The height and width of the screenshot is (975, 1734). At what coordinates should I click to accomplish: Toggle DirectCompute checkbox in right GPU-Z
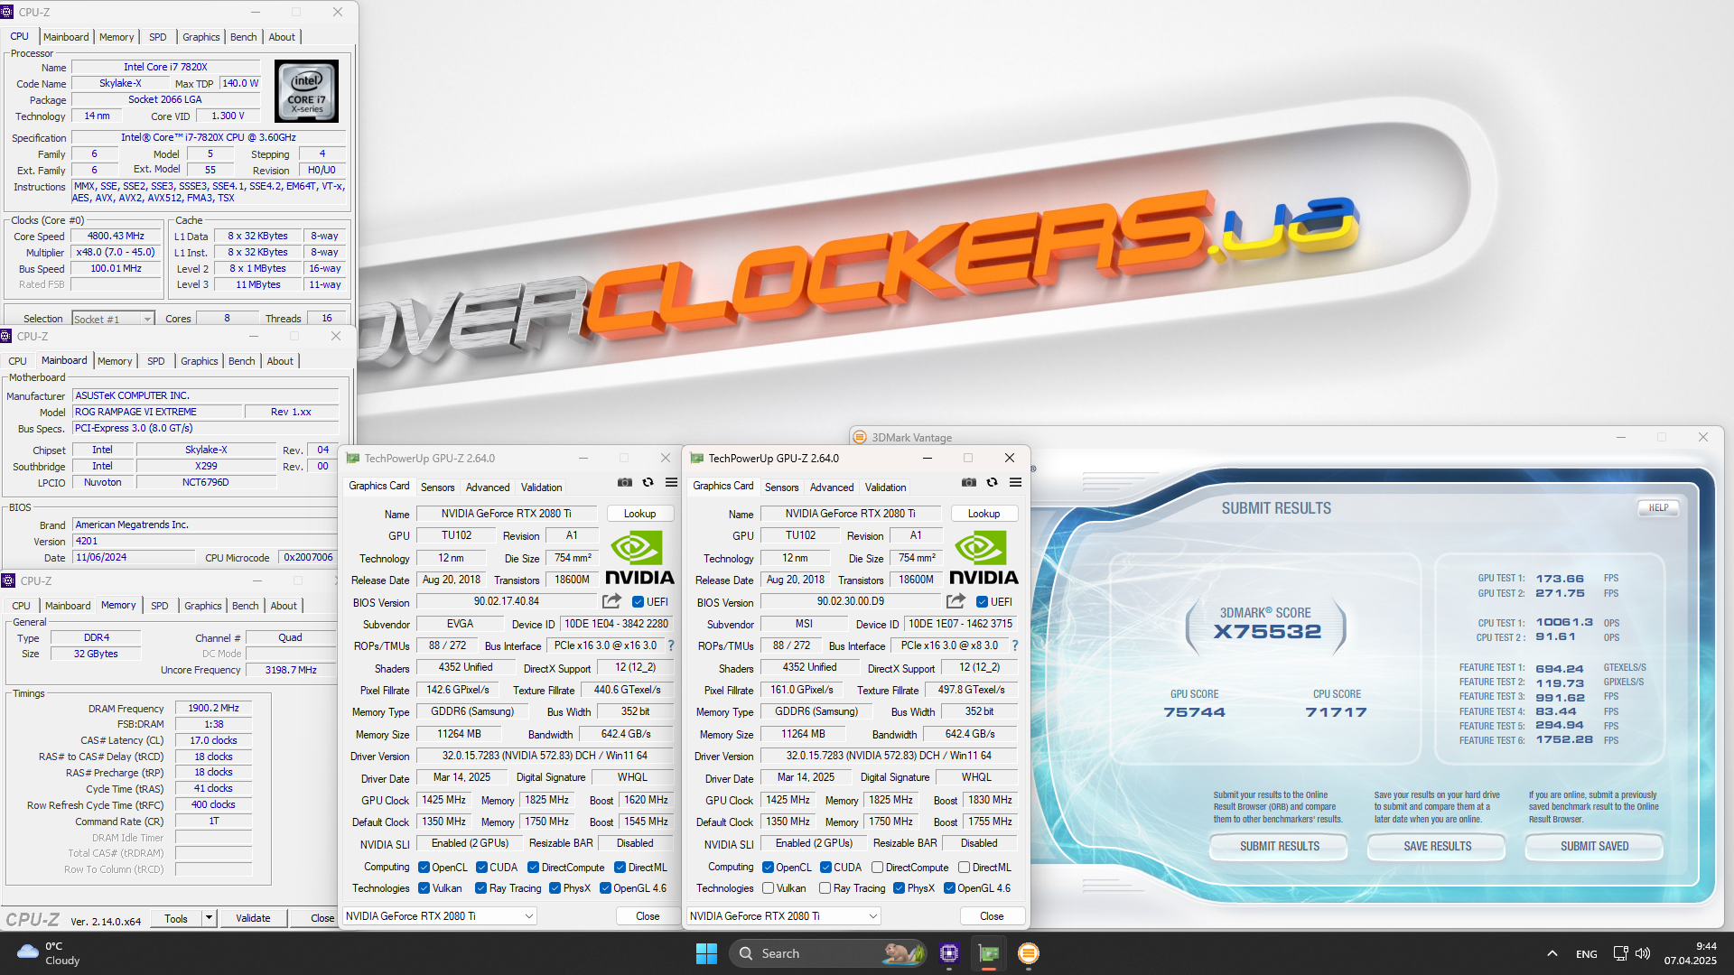[x=877, y=868]
